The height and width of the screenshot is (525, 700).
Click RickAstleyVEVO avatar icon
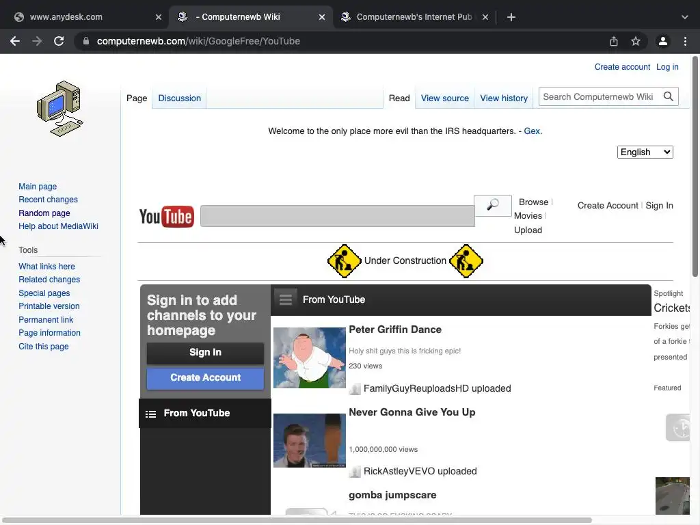355,472
